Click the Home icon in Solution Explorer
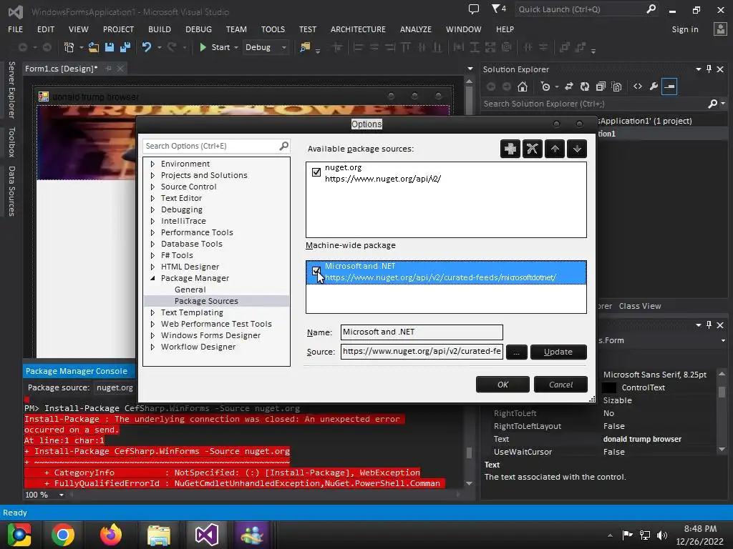 pyautogui.click(x=522, y=86)
